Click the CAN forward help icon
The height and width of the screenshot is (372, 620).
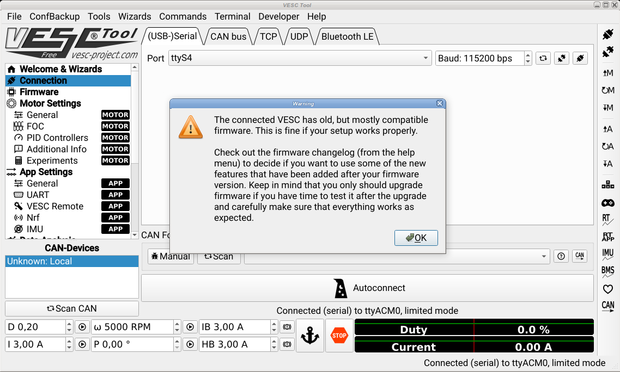click(x=561, y=256)
